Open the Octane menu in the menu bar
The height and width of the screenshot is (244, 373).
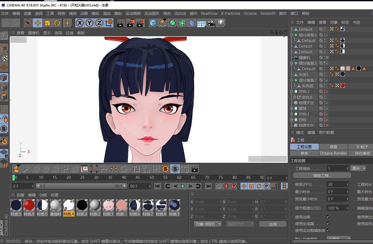click(x=250, y=13)
